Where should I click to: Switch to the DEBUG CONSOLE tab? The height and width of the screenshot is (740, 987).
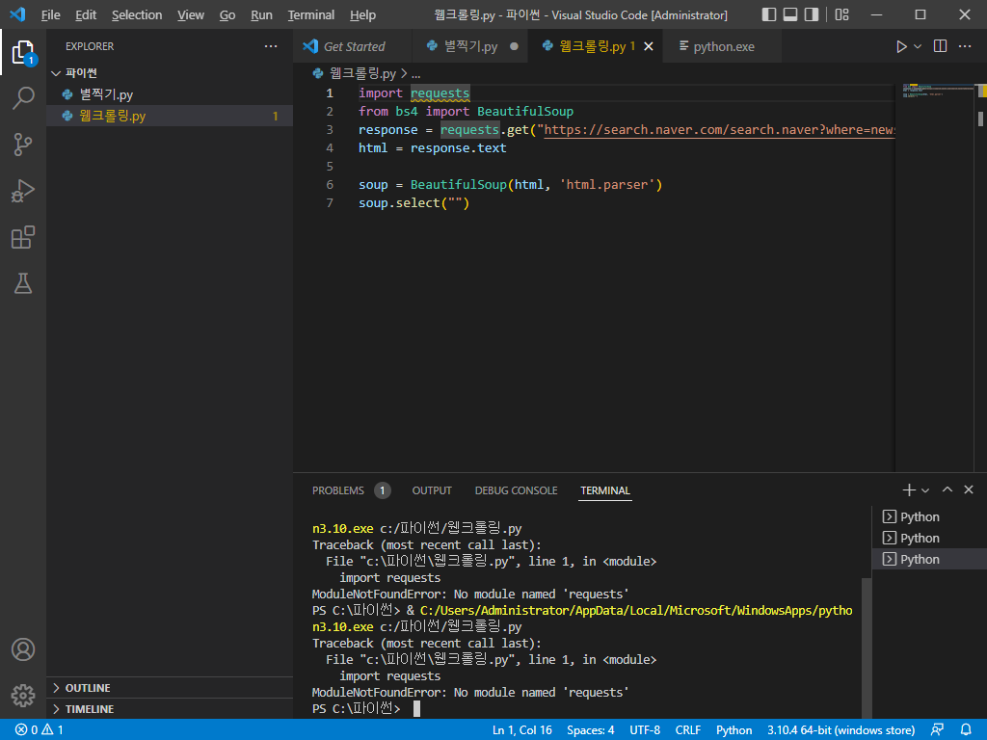(x=517, y=490)
